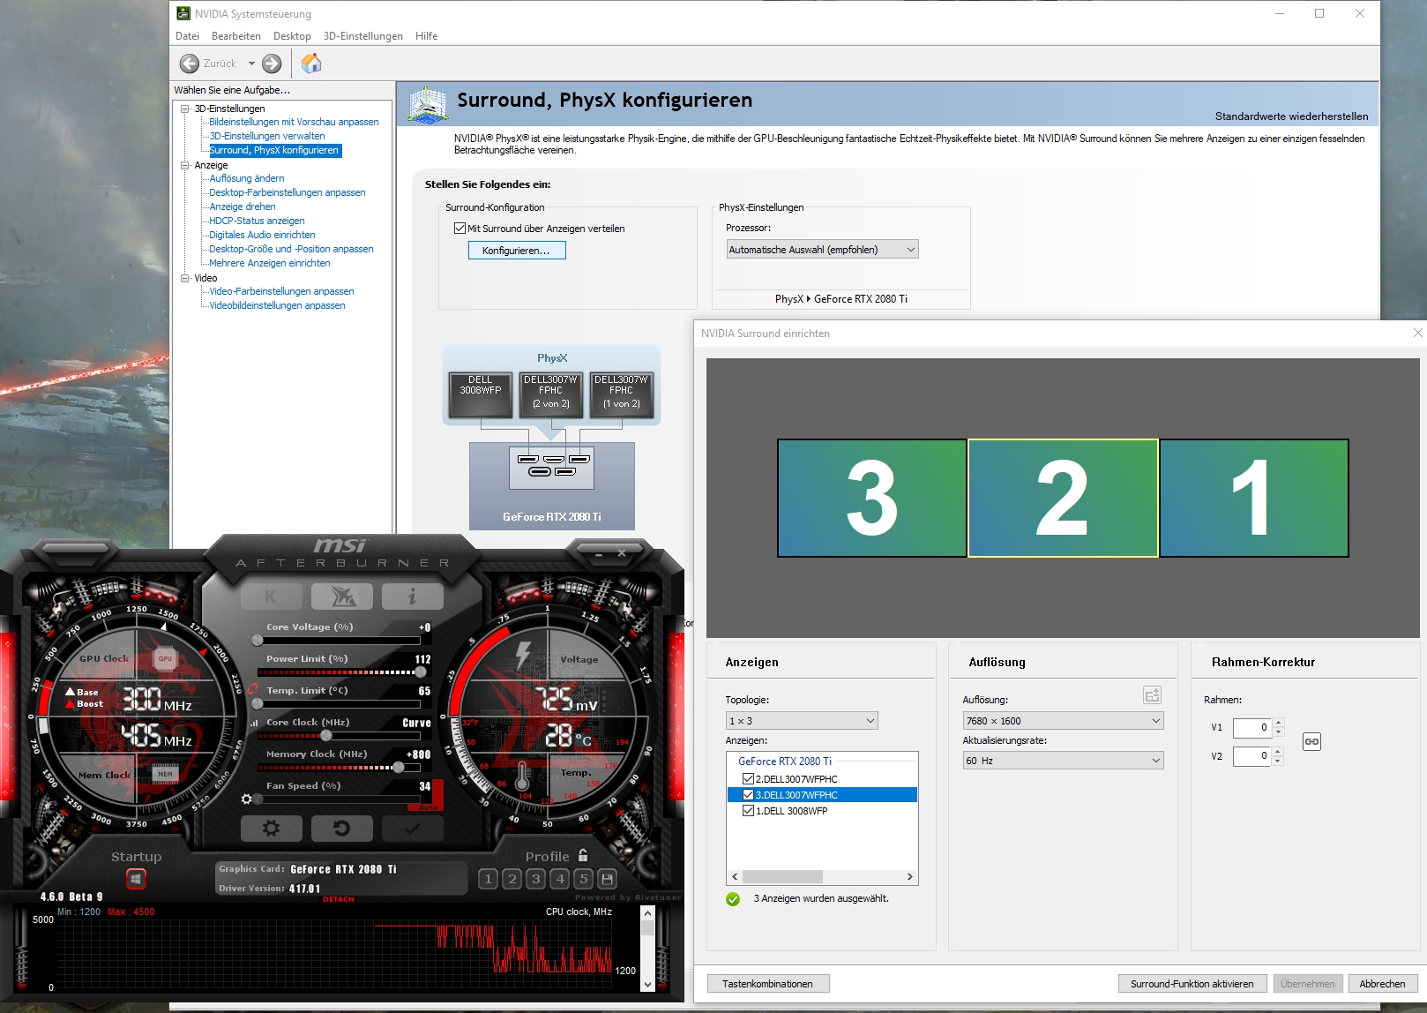Open Aktualisierungsrate 60 Hz dropdown
Image resolution: width=1427 pixels, height=1013 pixels.
click(x=1063, y=761)
